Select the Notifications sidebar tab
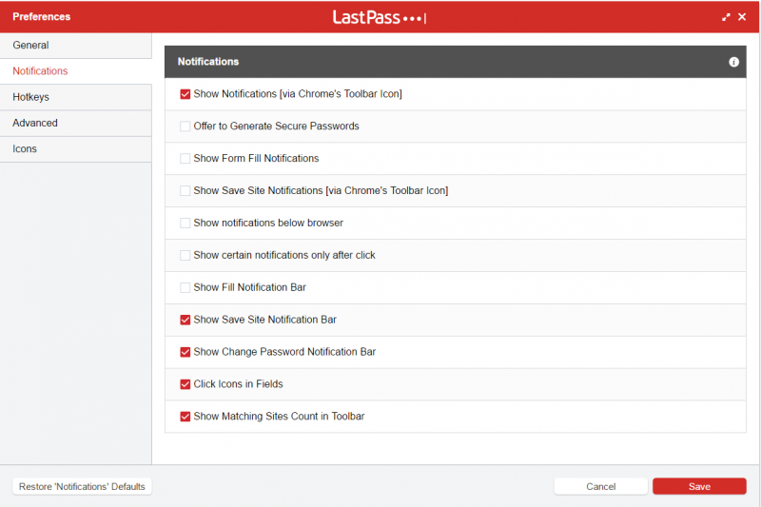The image size is (761, 507). point(76,71)
